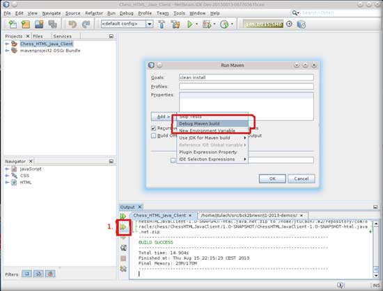Open the Profile Project dropdown arrow

(x=232, y=24)
